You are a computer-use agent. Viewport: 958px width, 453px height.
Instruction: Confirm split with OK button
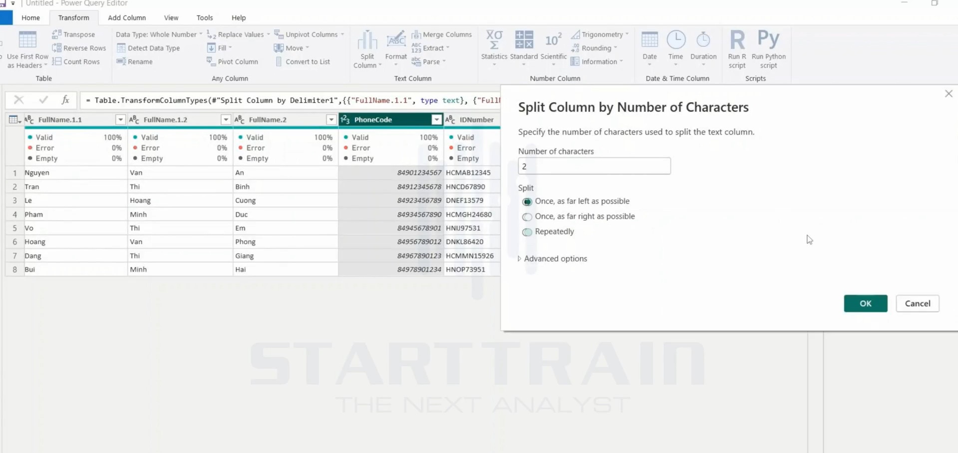pyautogui.click(x=866, y=303)
